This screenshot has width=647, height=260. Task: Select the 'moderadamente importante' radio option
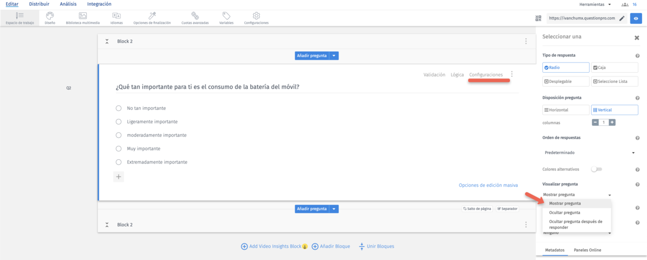[x=119, y=135]
